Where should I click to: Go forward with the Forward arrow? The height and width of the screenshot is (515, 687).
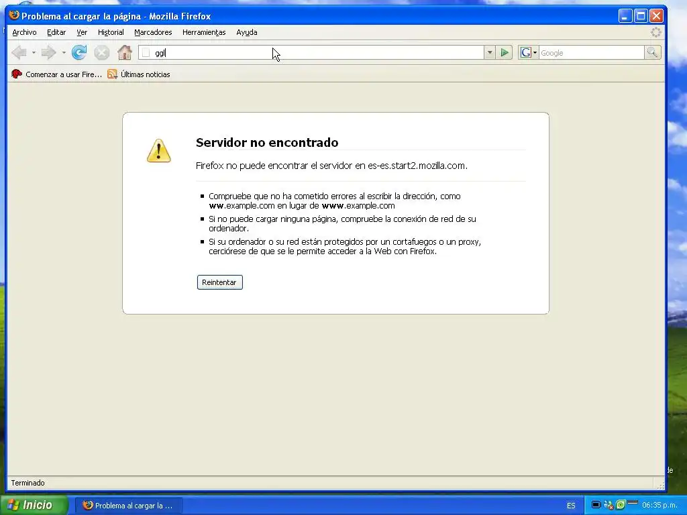(x=48, y=53)
